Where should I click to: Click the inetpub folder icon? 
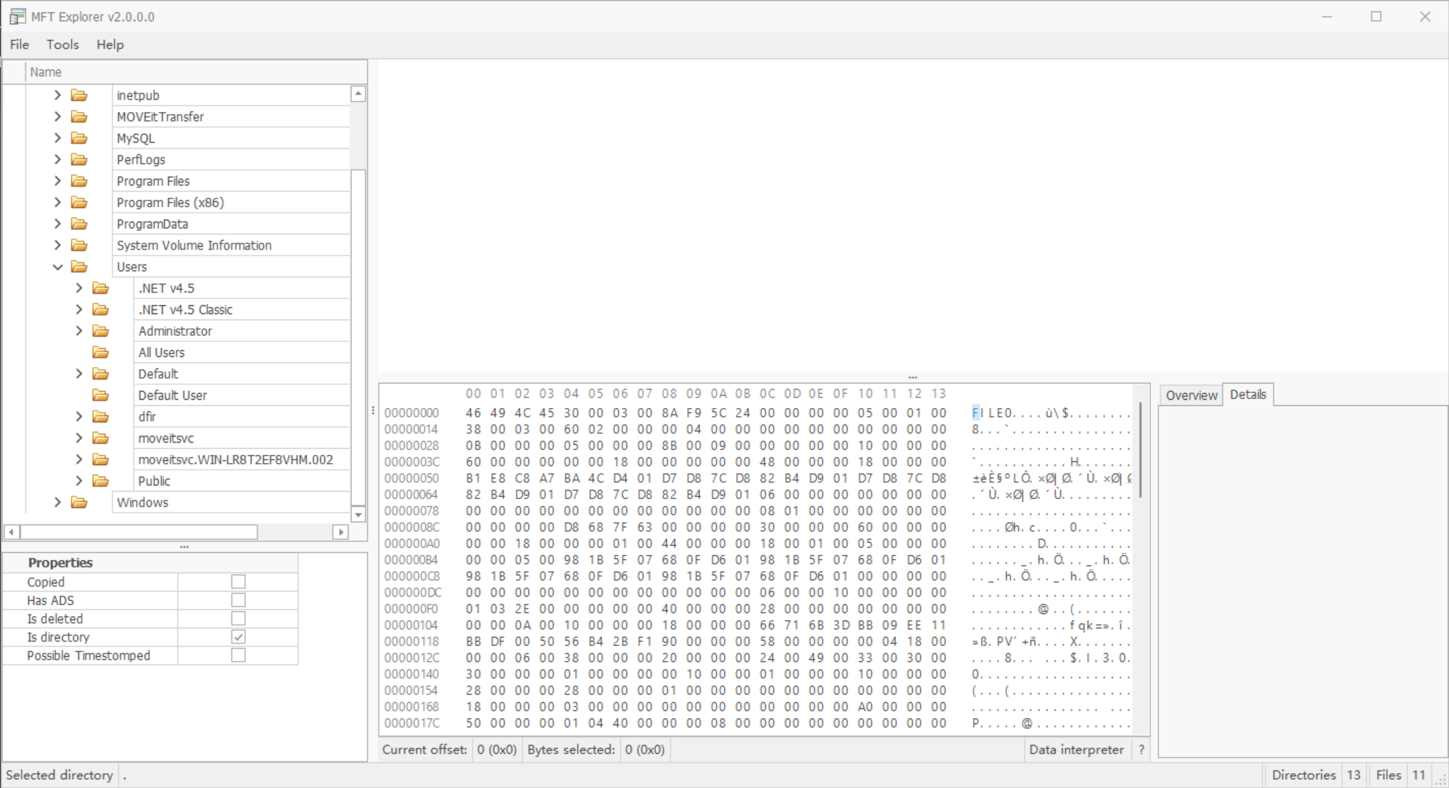click(x=79, y=95)
